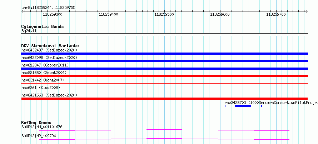The image size is (318, 144).
Task: Select the Cytogenetic Bands track title
Action: click(x=43, y=26)
